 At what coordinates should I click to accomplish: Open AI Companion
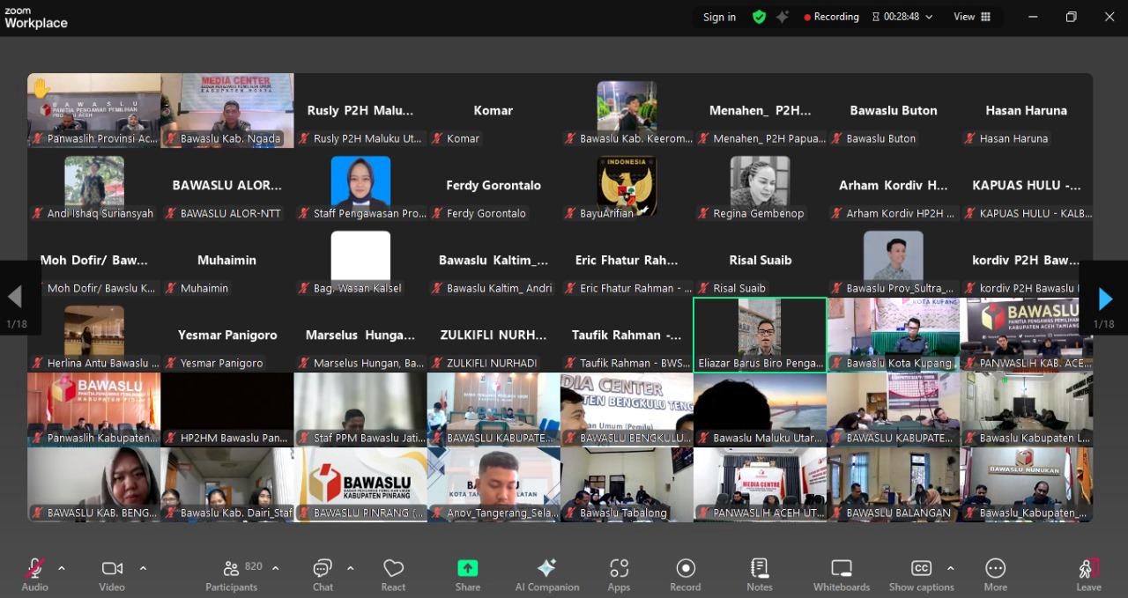coord(547,574)
